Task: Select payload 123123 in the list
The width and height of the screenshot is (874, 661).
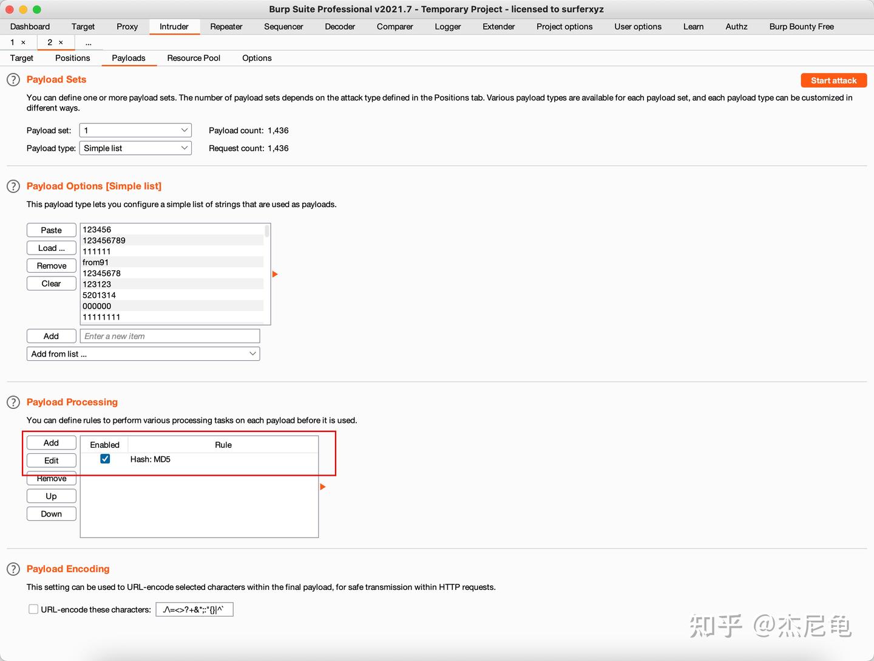Action: (172, 284)
